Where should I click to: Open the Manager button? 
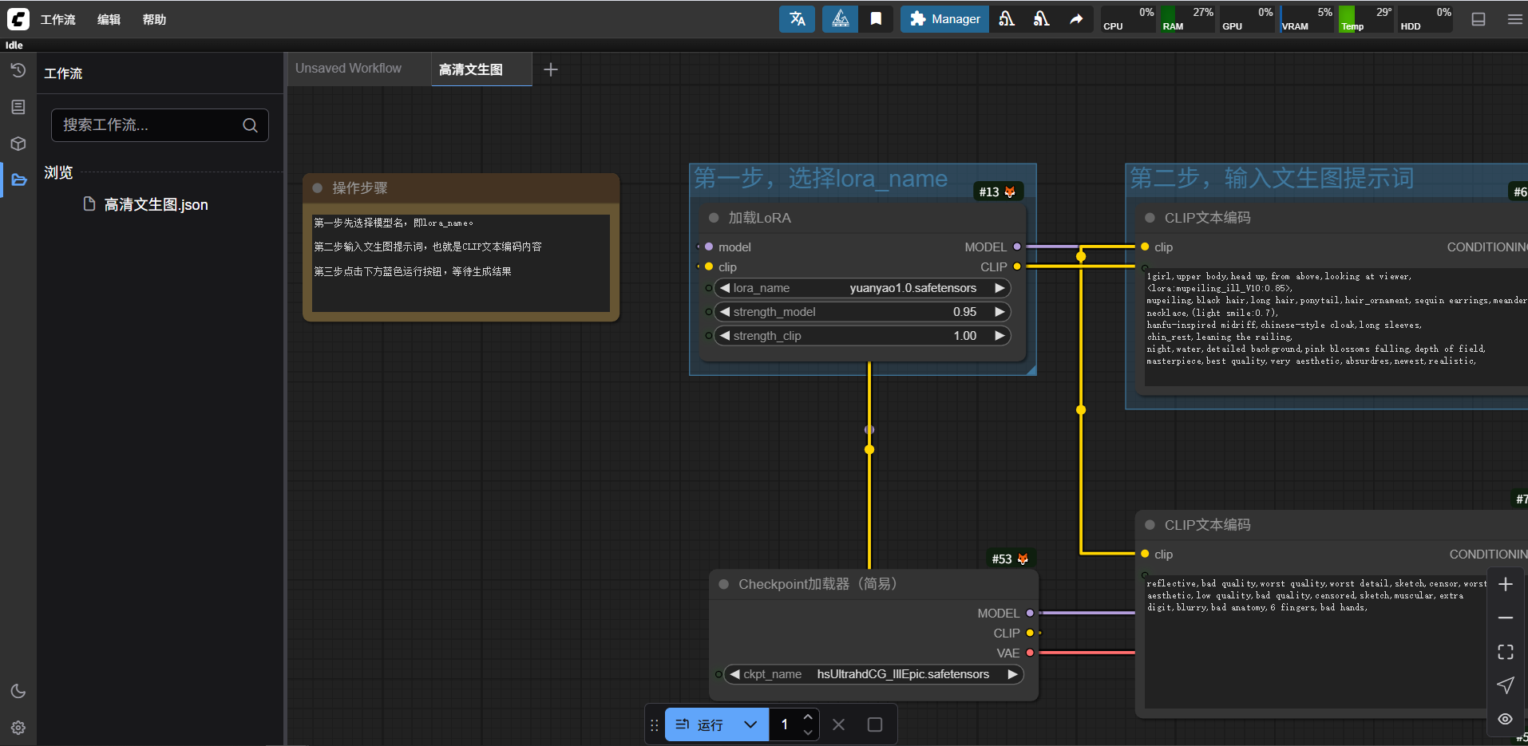(944, 19)
